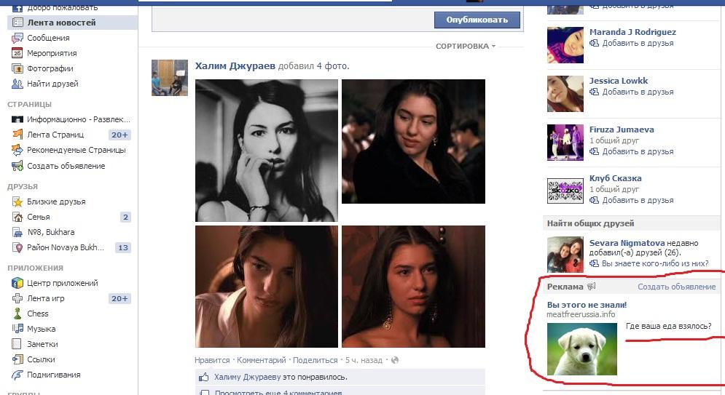
Task: Open Близкие друзья star icon
Action: 17,202
